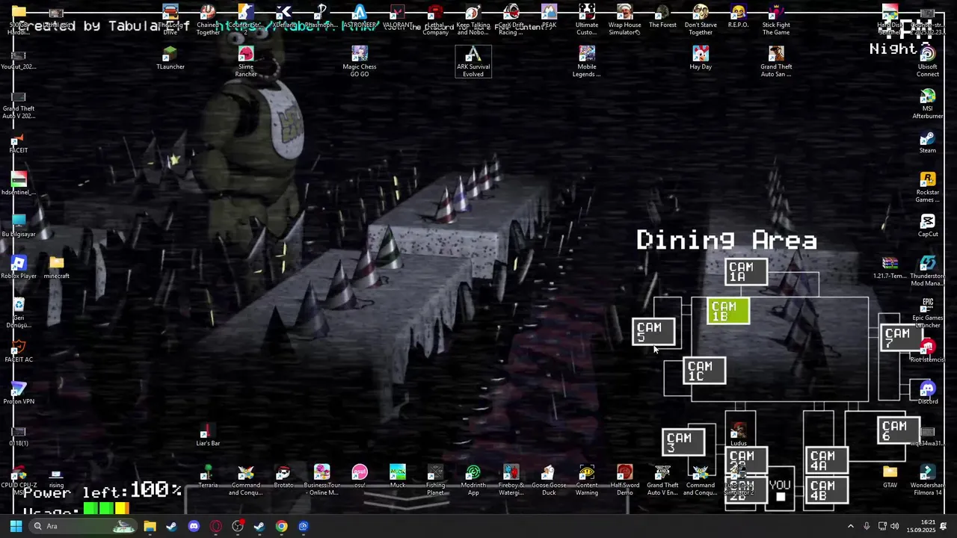Launch MSI Afterburner shortcut

tap(928, 103)
